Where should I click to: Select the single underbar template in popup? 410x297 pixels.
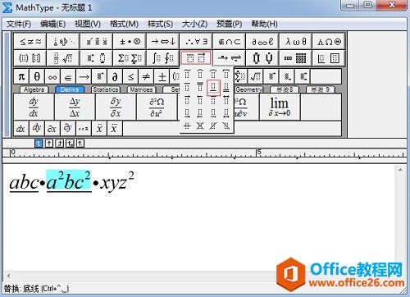coord(213,87)
